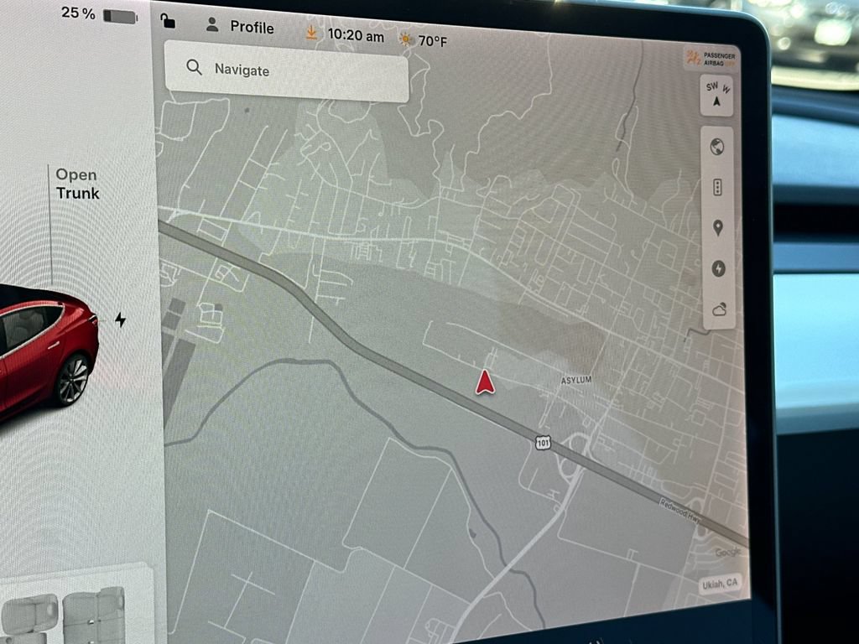
Task: Tap the lock icon in status bar
Action: [168, 21]
